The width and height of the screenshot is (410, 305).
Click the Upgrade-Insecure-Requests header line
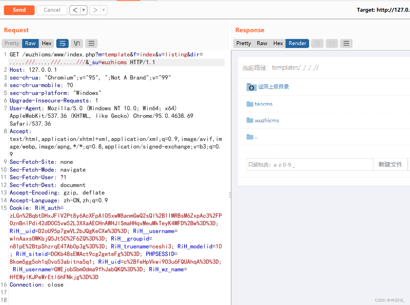(x=54, y=101)
